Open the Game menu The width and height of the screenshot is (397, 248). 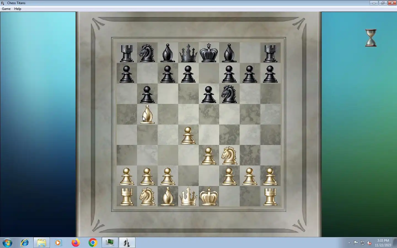(x=6, y=9)
